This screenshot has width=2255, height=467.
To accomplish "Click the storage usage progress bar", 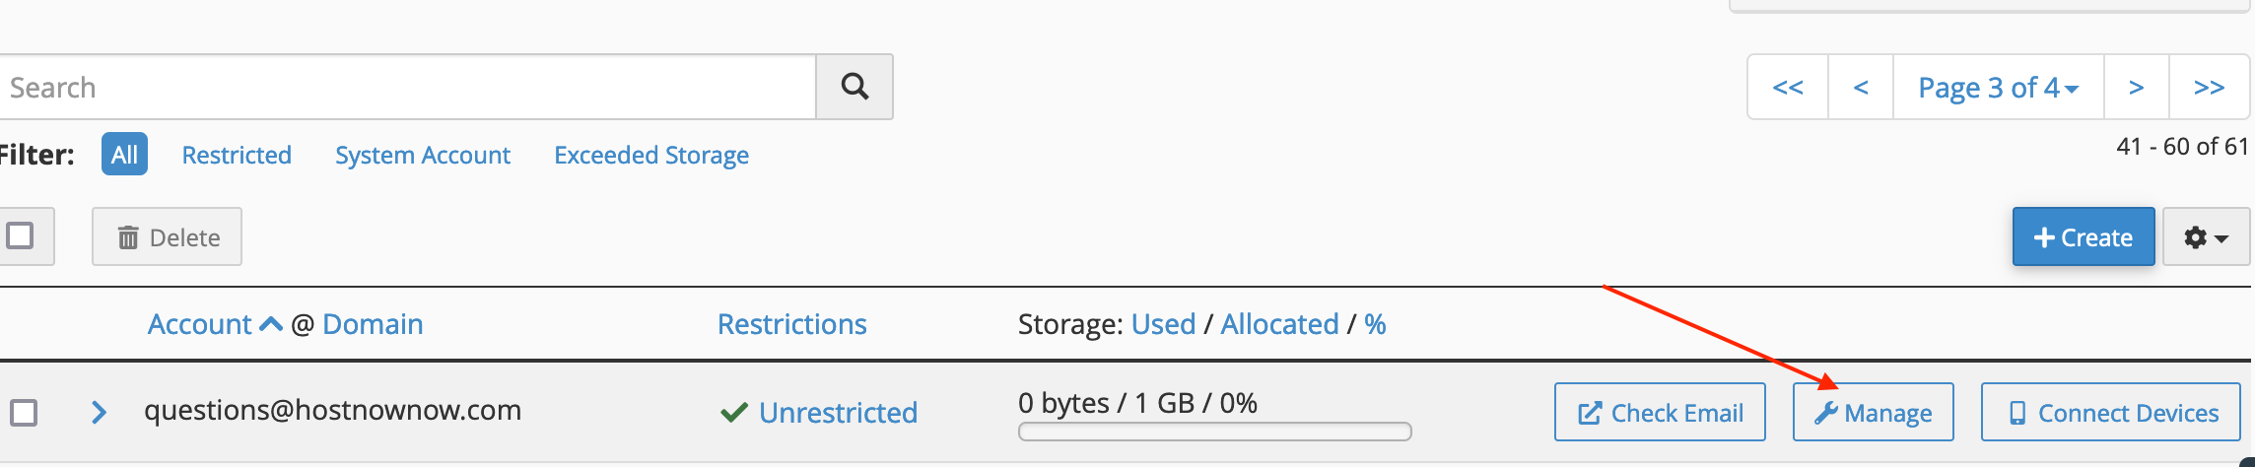I will click(1214, 432).
